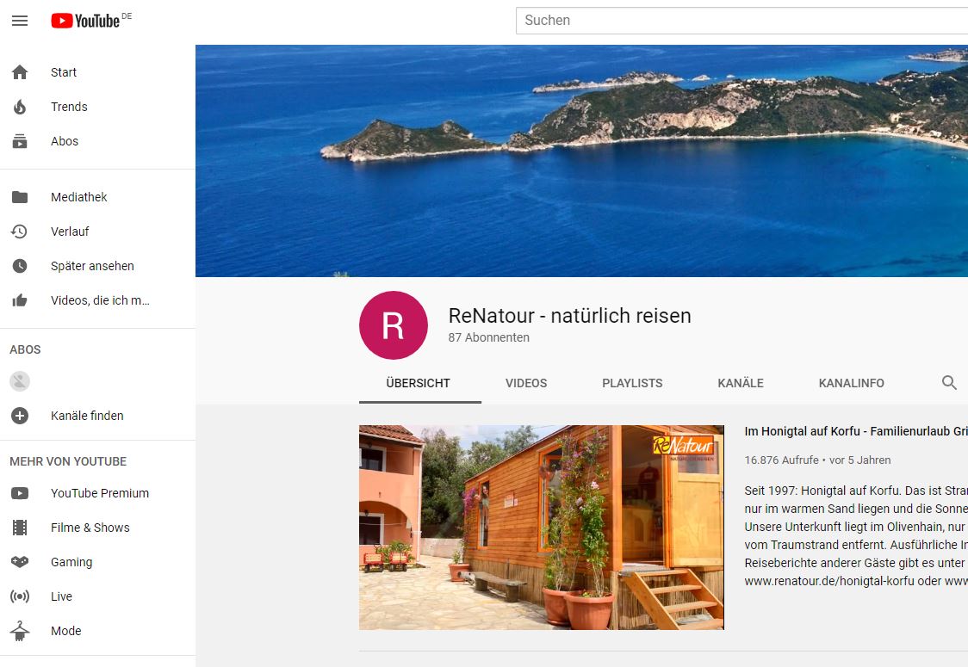Open the Abos subscriptions icon
The image size is (968, 667).
coord(20,141)
